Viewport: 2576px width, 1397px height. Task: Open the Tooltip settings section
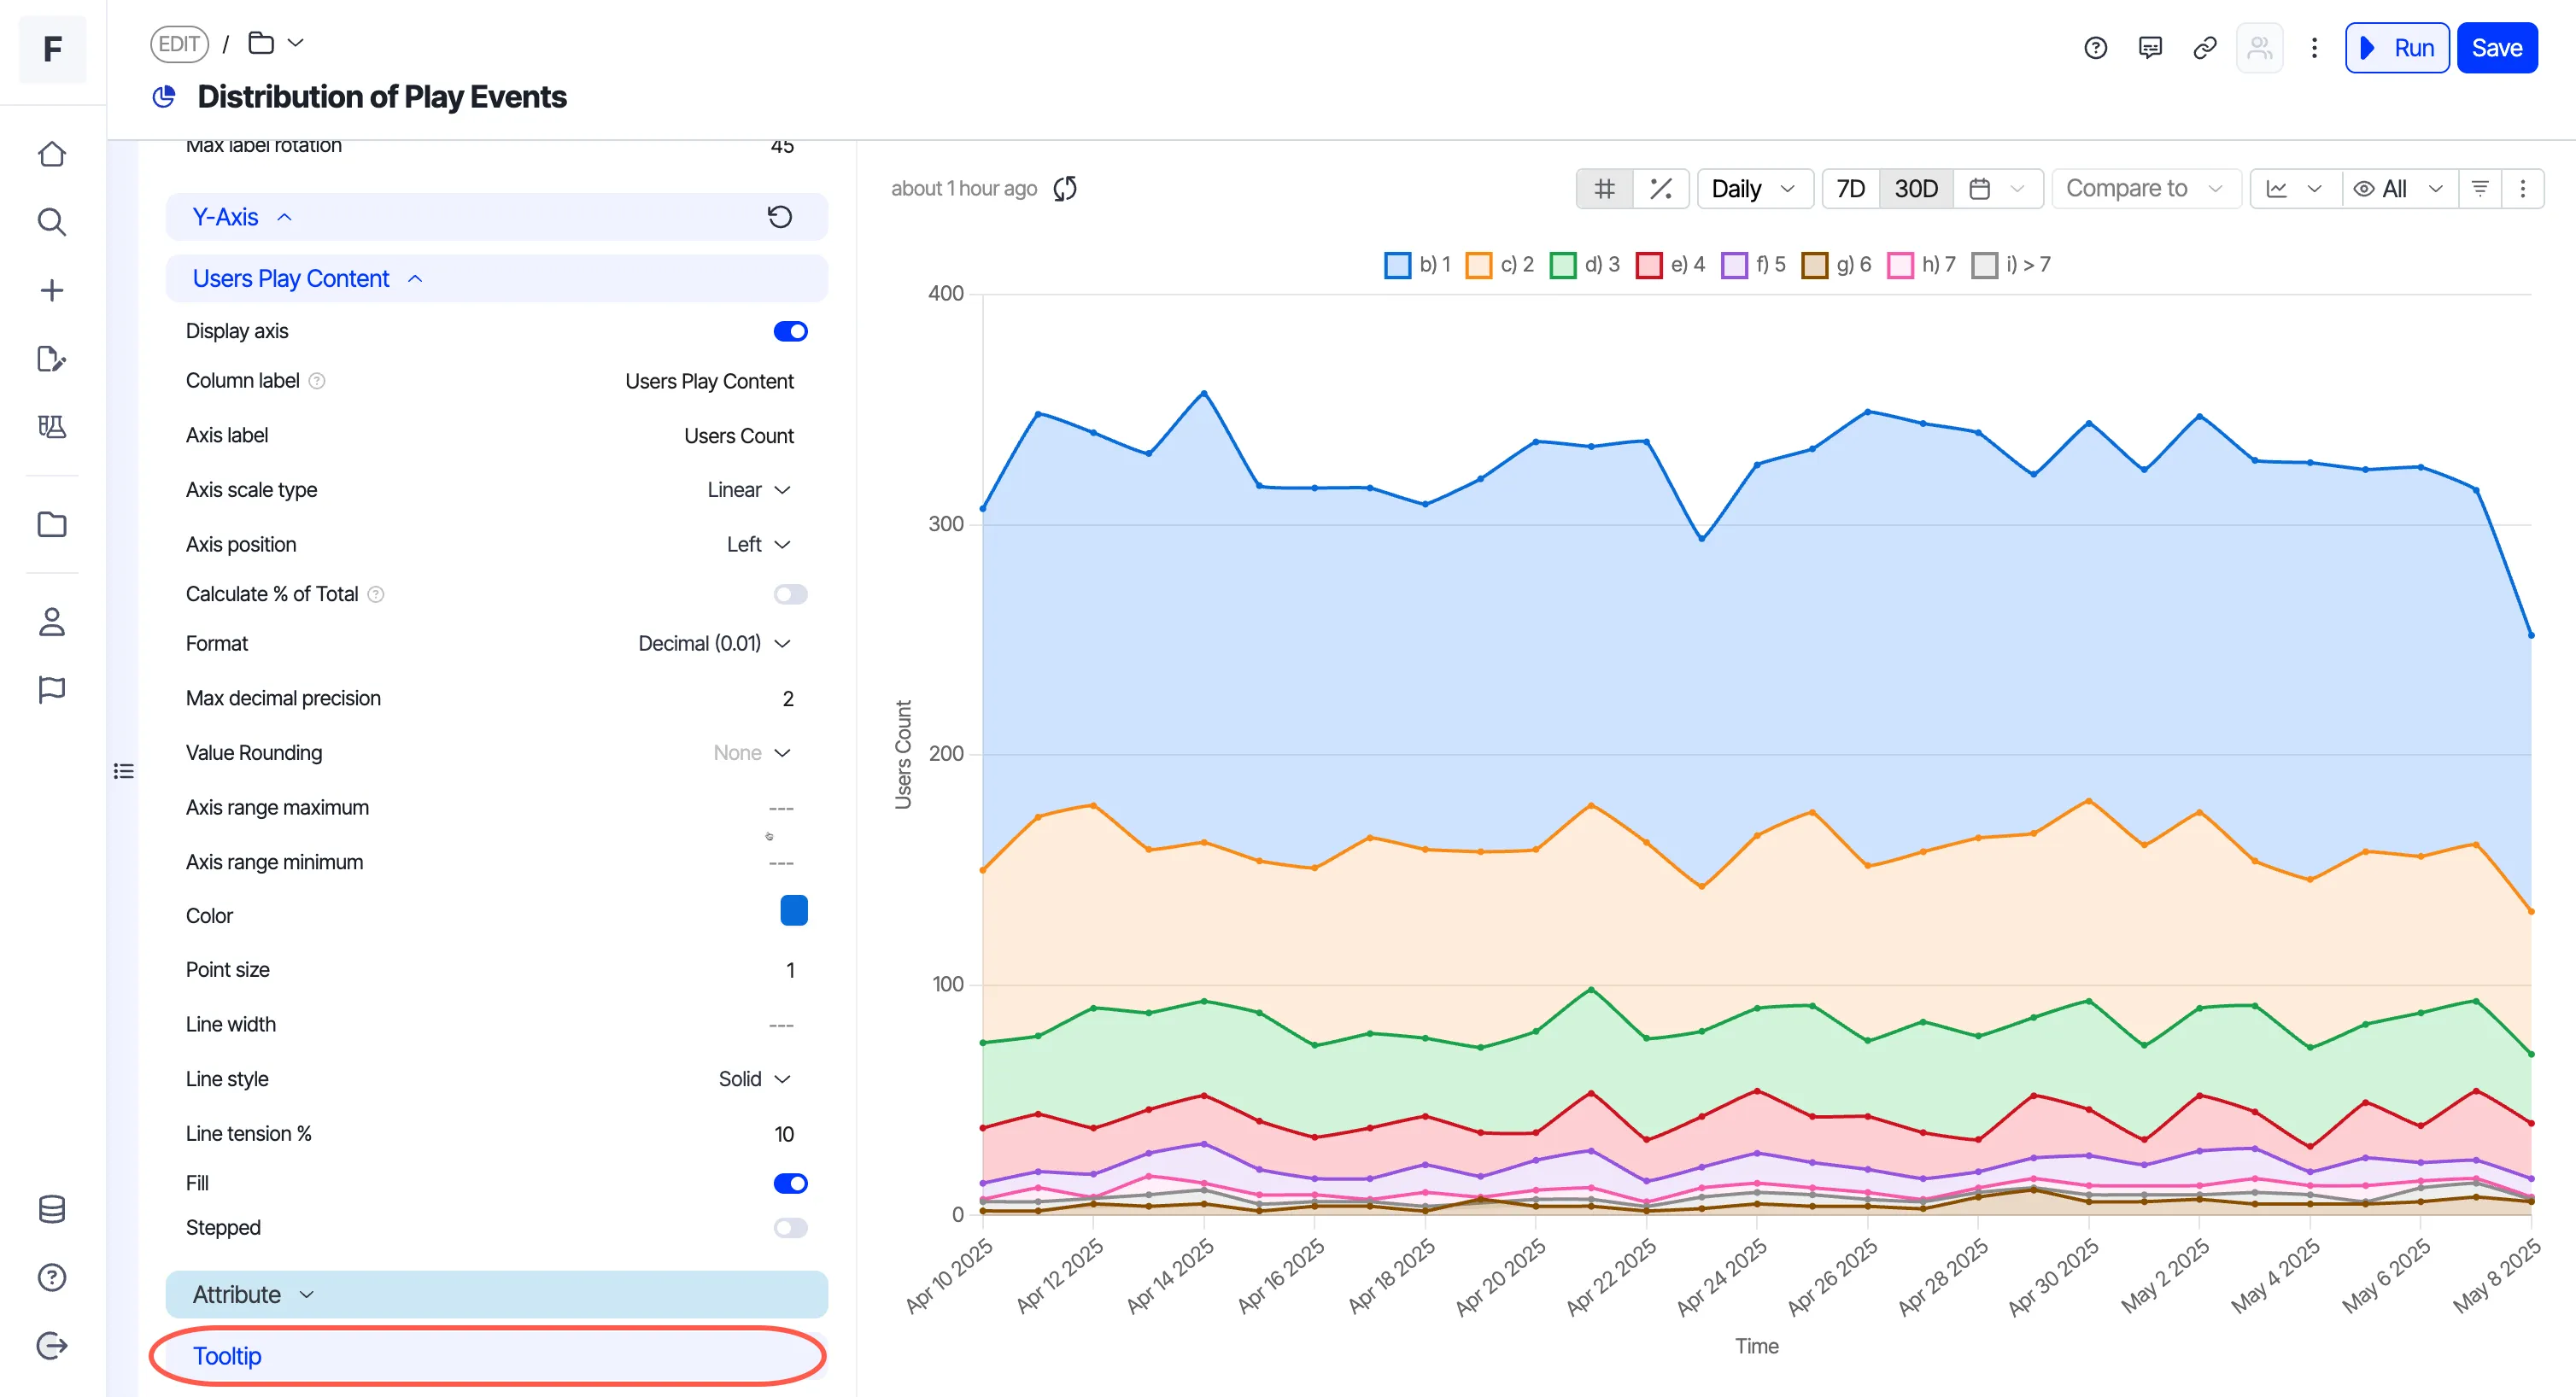(x=497, y=1356)
